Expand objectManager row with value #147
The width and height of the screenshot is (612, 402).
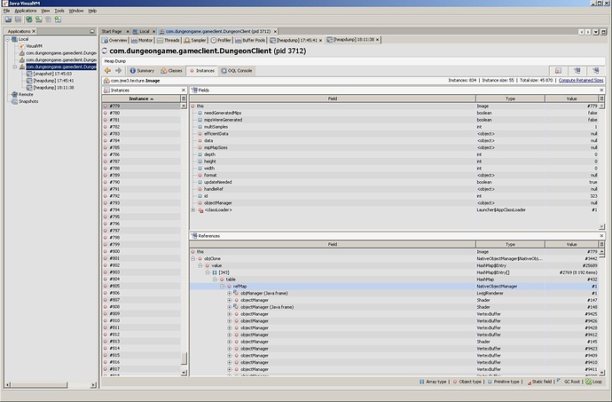point(230,300)
